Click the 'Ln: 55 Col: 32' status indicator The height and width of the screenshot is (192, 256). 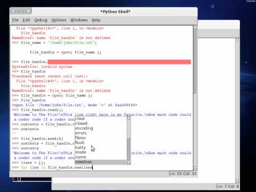183,173
